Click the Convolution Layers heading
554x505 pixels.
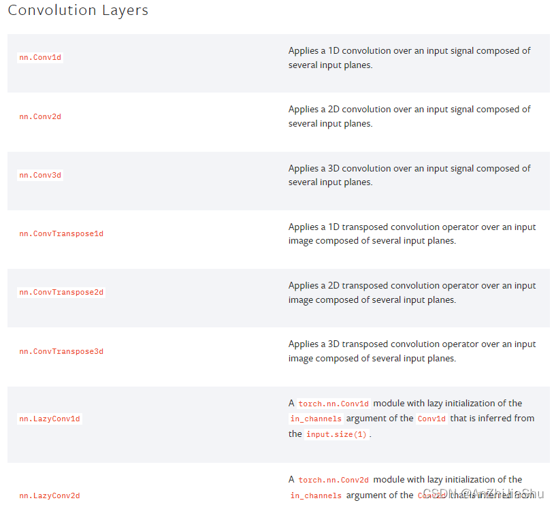[x=78, y=11]
